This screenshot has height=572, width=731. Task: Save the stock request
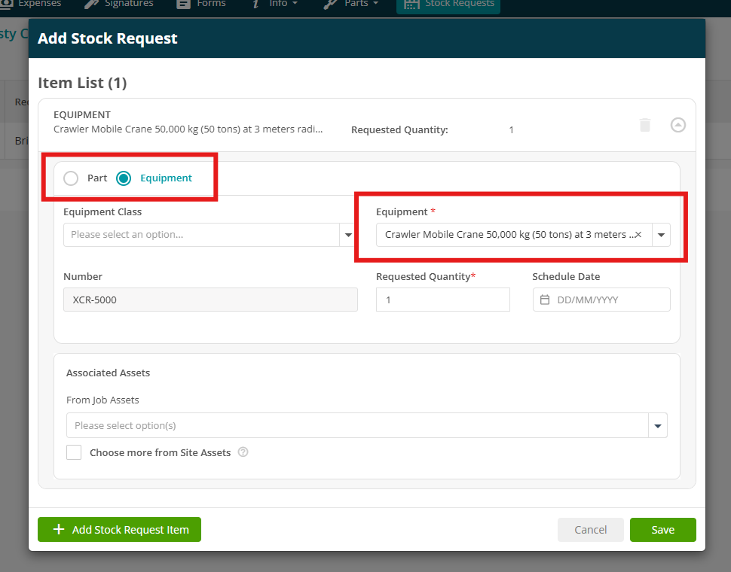(663, 530)
